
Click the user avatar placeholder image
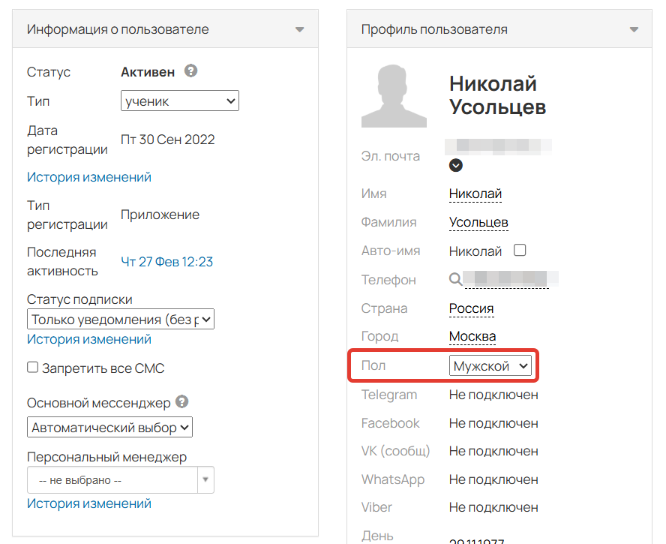pos(394,95)
